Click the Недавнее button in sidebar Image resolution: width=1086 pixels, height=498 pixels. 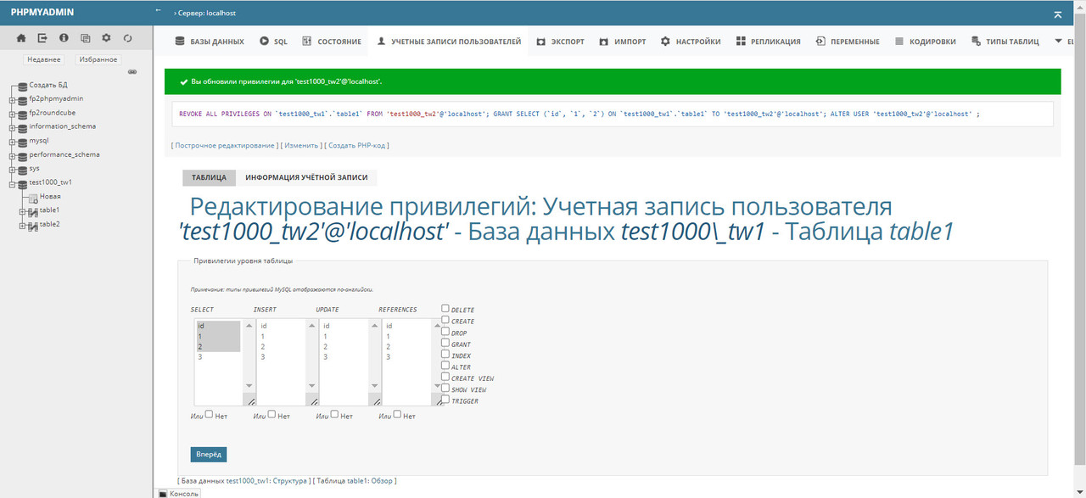pos(44,59)
